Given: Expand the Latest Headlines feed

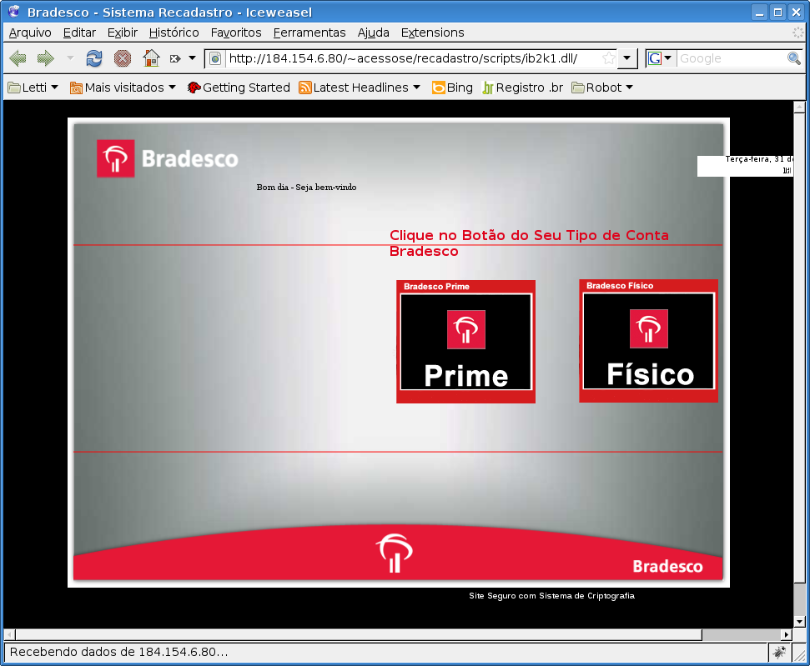Looking at the screenshot, I should [360, 88].
